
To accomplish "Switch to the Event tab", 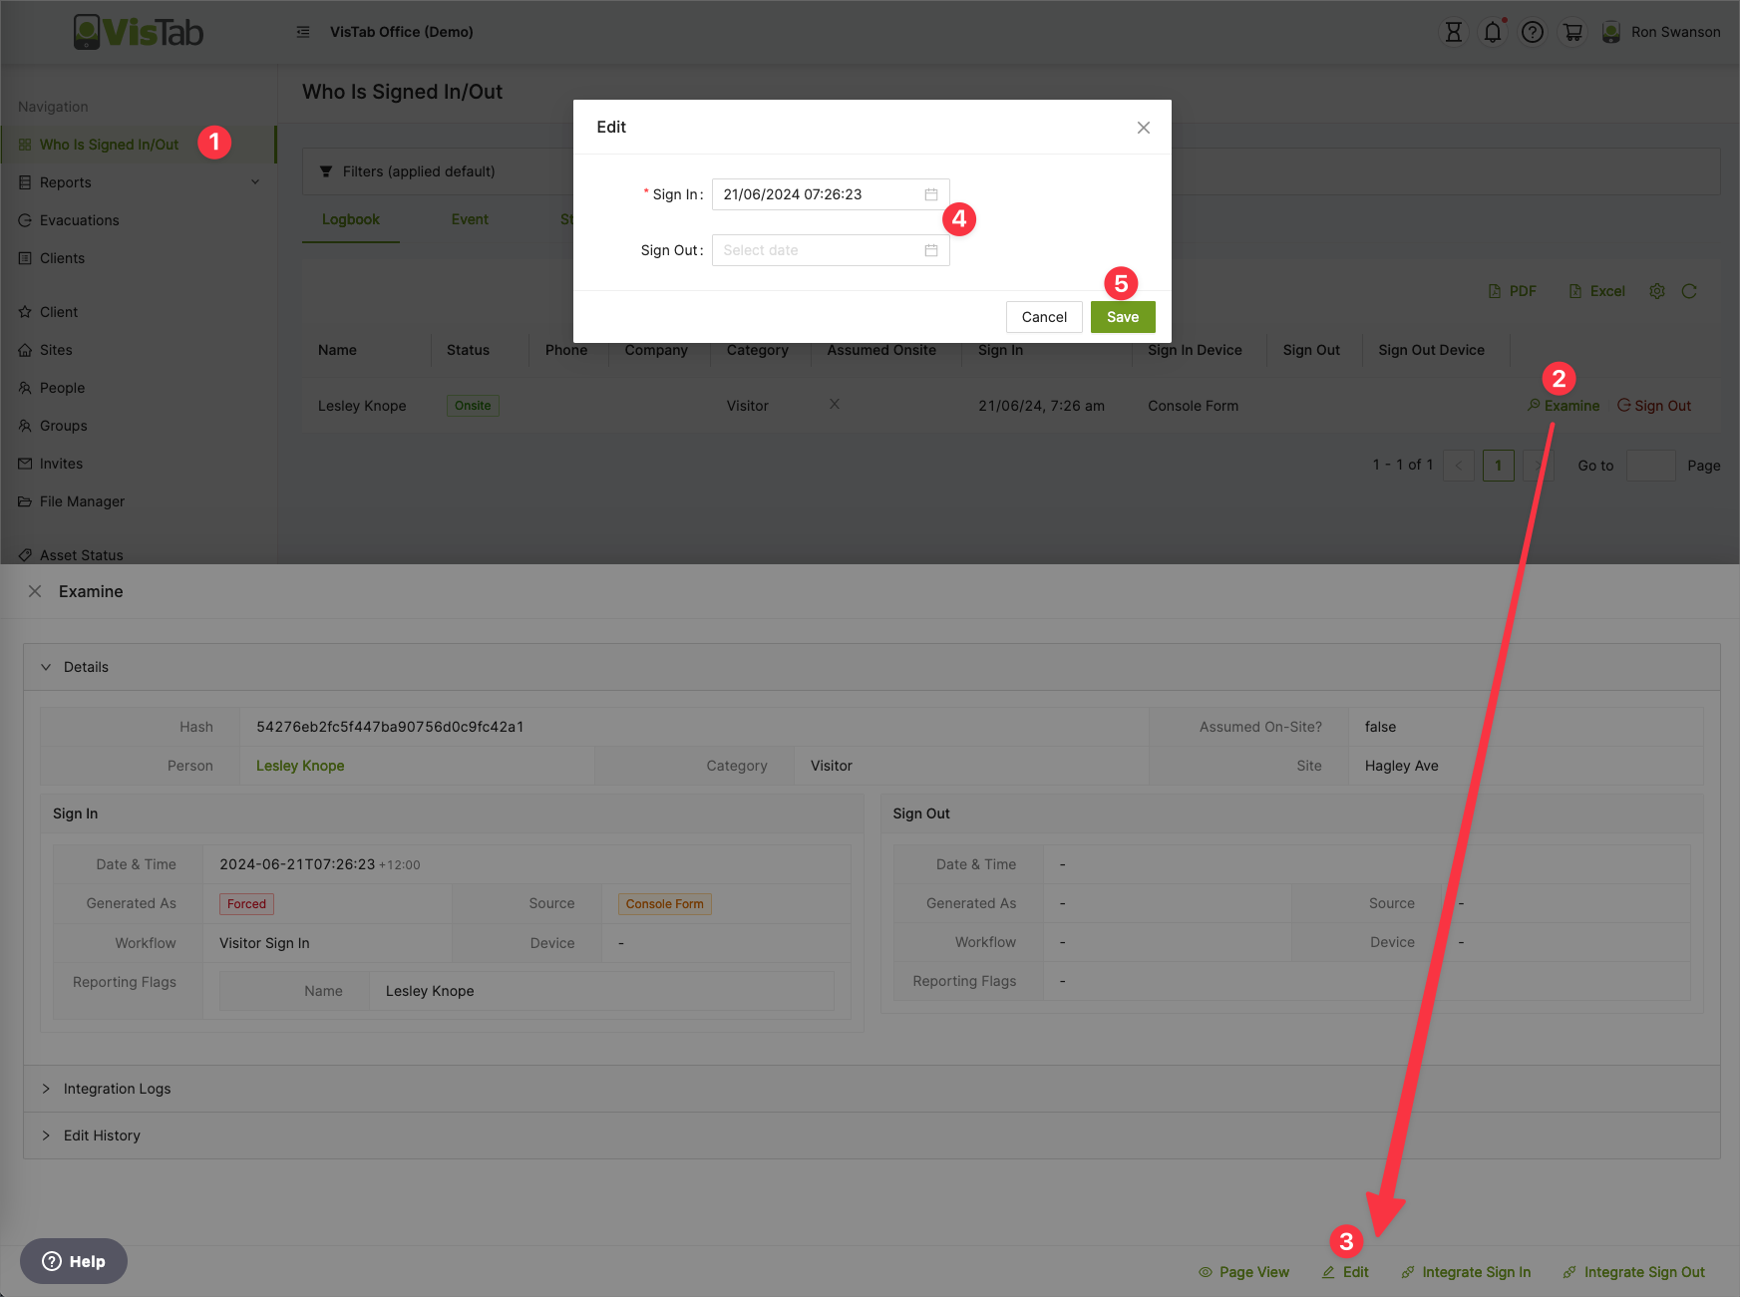I will 470,219.
